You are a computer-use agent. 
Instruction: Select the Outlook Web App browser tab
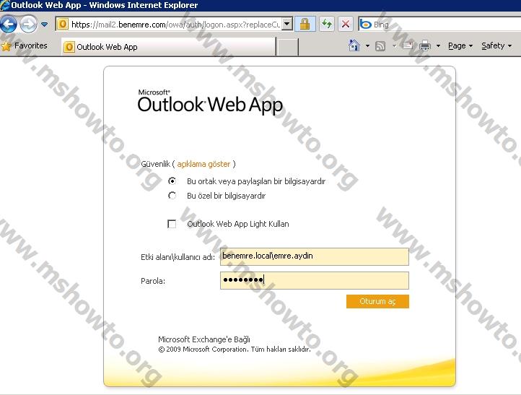[169, 46]
